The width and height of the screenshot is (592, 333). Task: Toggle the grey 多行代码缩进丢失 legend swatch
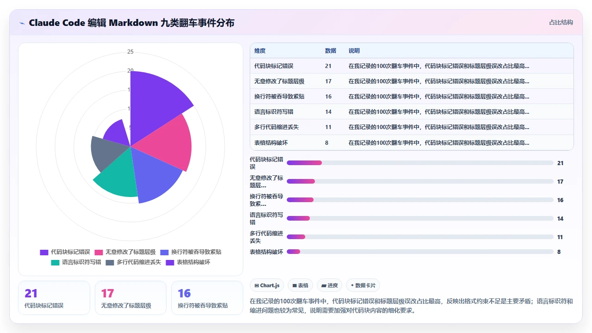coord(110,262)
